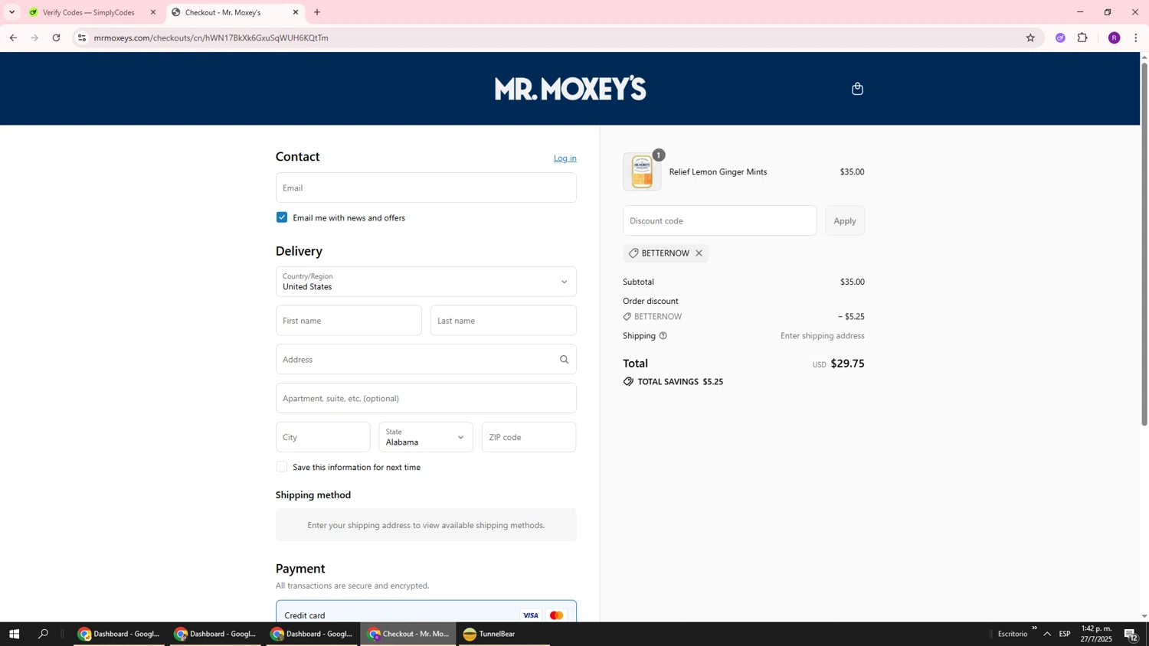
Task: Focus the ZIP code field
Action: tap(529, 437)
